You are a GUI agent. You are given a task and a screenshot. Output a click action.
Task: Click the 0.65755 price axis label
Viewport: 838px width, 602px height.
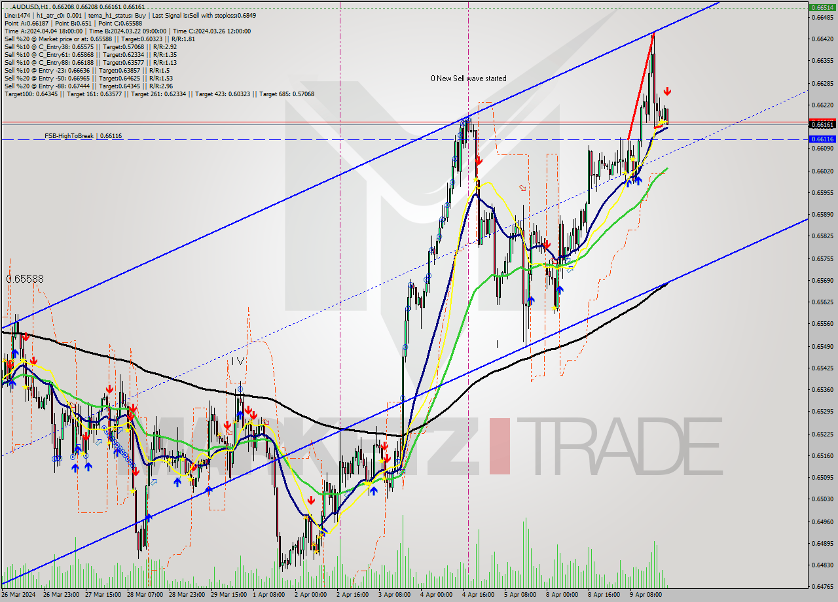[822, 258]
